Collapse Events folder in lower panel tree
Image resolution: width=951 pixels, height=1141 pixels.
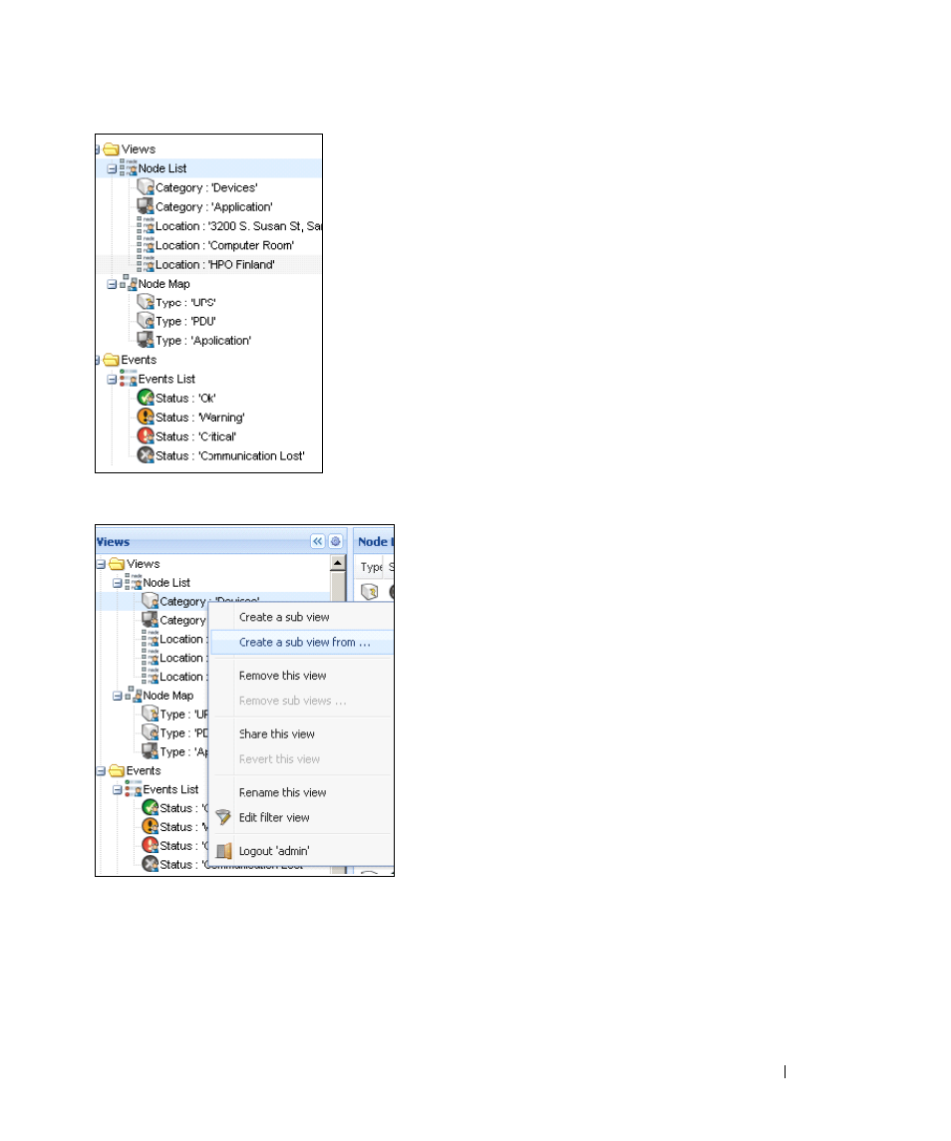click(x=102, y=771)
